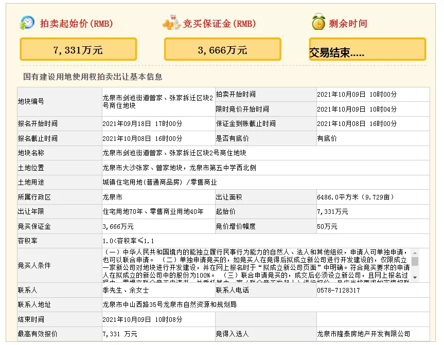The image size is (444, 345).
Task: Click the 竞买人条件 label
Action: pyautogui.click(x=34, y=265)
